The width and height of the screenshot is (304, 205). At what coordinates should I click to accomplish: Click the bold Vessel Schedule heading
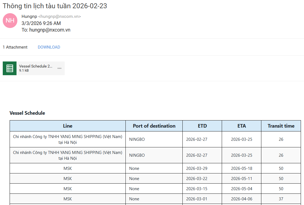(27, 113)
